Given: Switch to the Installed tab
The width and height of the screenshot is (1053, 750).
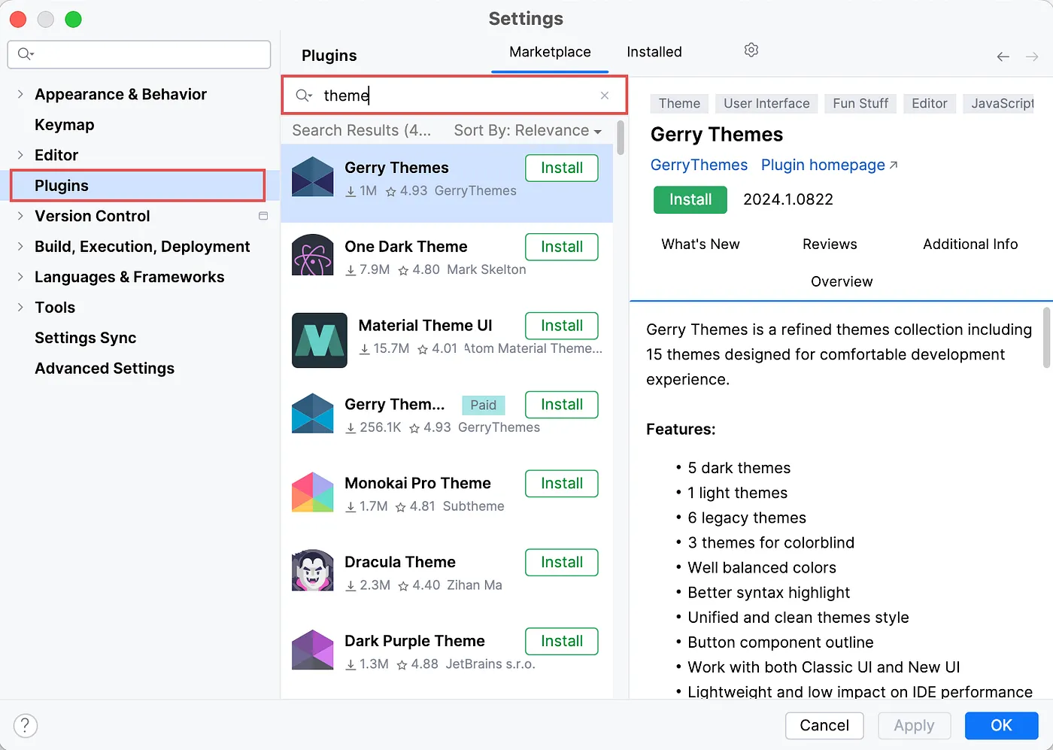Looking at the screenshot, I should point(653,51).
